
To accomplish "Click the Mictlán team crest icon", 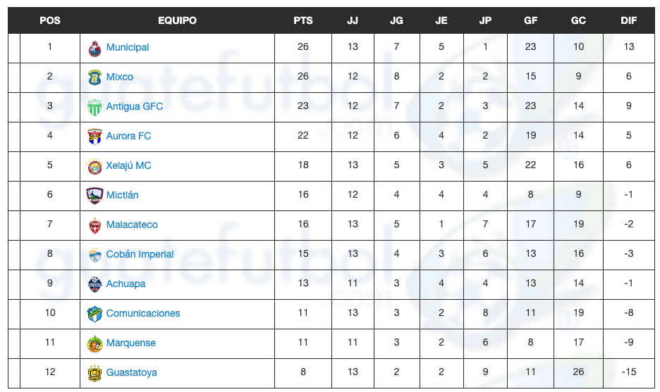I will pyautogui.click(x=94, y=196).
